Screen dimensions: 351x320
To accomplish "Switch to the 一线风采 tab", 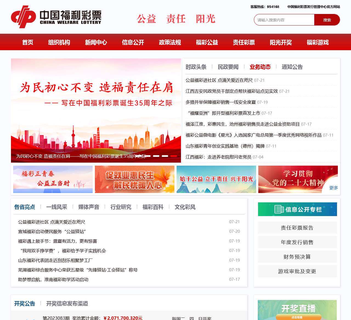I will click(x=57, y=207).
